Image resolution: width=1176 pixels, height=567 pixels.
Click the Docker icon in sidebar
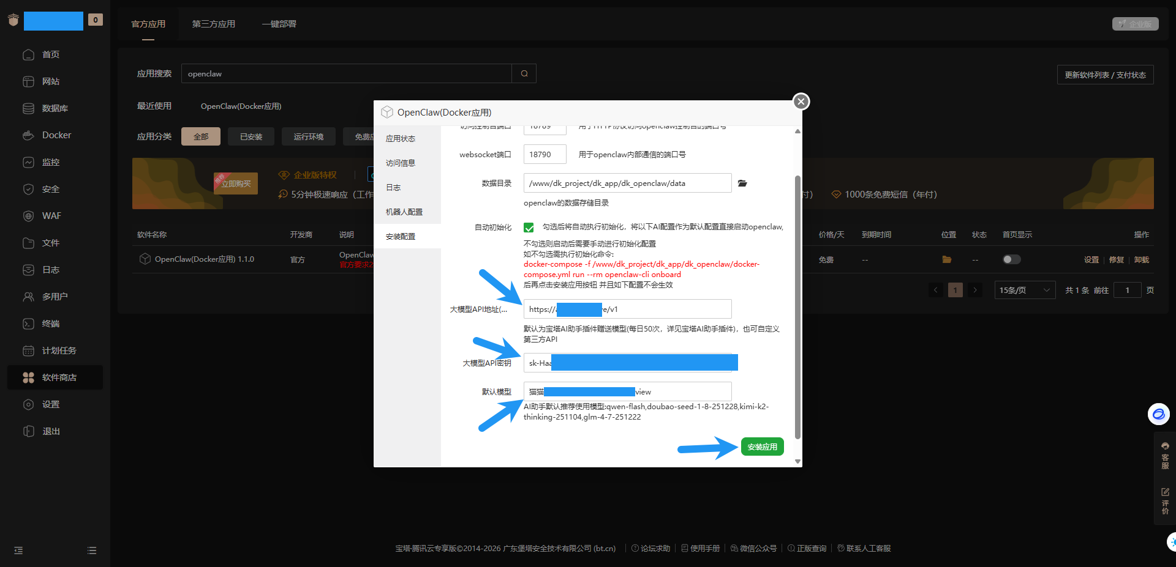(28, 135)
